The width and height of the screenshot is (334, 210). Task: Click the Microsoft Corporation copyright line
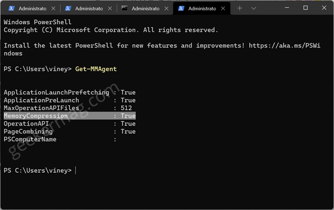(x=111, y=30)
